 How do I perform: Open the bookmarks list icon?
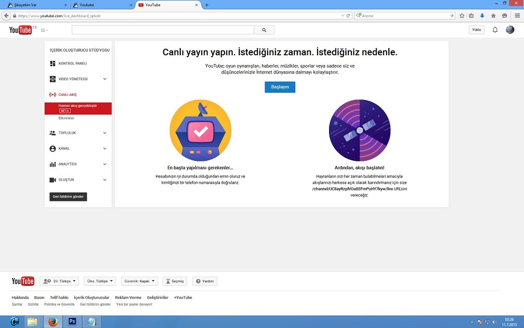(471, 16)
